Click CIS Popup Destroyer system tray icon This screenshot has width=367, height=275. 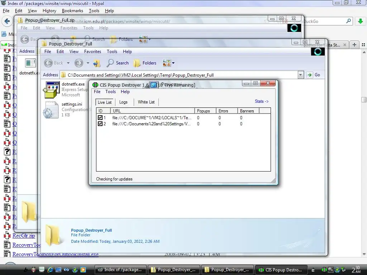(324, 270)
